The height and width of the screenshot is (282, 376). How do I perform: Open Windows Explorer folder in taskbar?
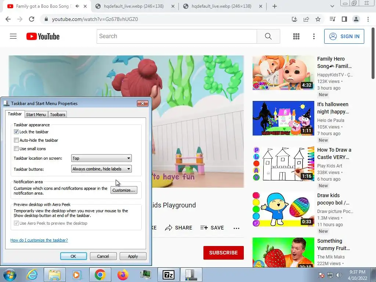[x=55, y=275]
